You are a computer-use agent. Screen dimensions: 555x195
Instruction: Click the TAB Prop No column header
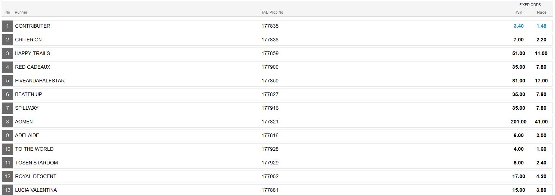click(x=272, y=12)
